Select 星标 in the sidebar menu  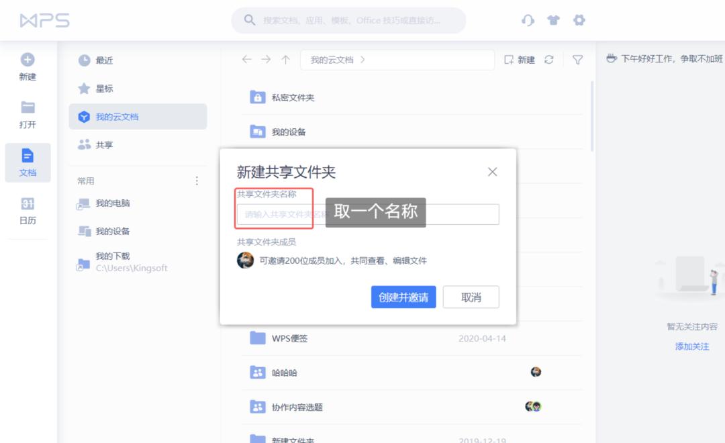tap(94, 88)
